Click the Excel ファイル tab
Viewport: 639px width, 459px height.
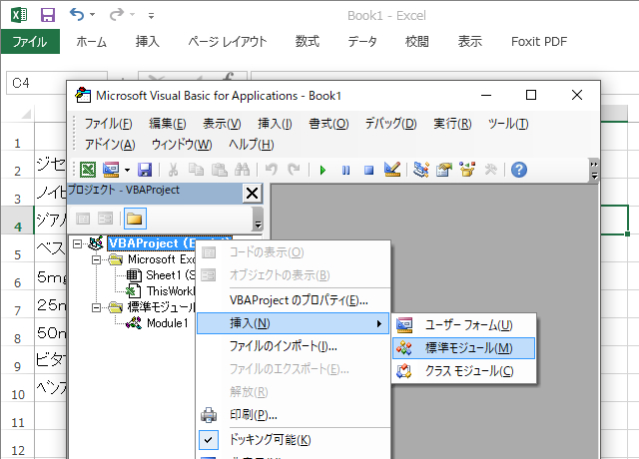30,41
